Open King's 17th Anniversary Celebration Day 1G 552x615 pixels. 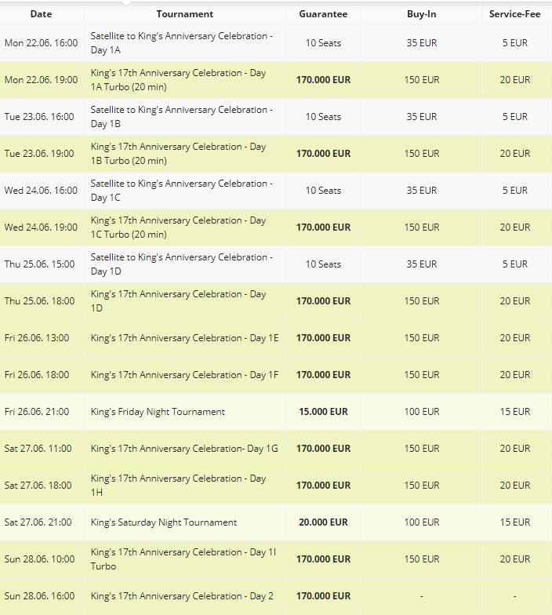point(184,449)
